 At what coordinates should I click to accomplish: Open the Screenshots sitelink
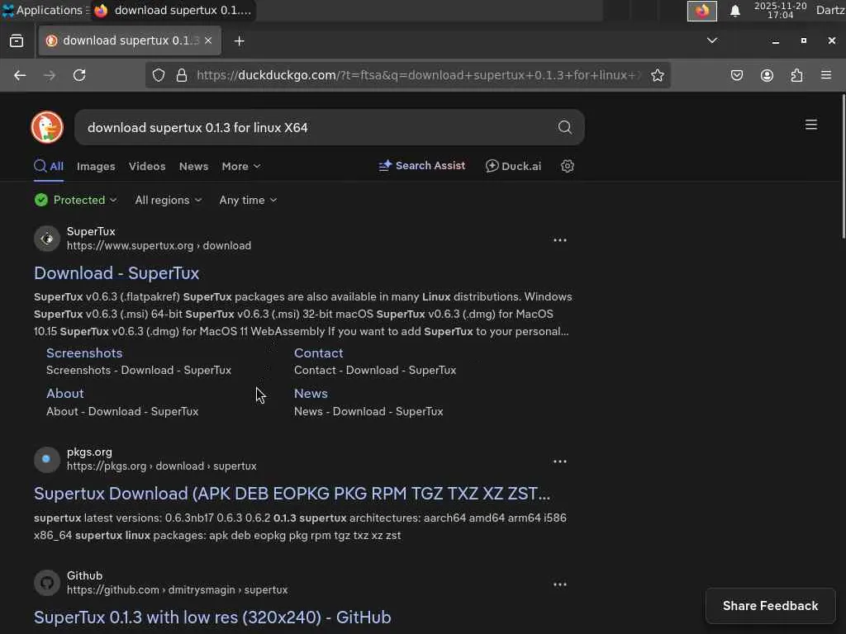(x=84, y=353)
